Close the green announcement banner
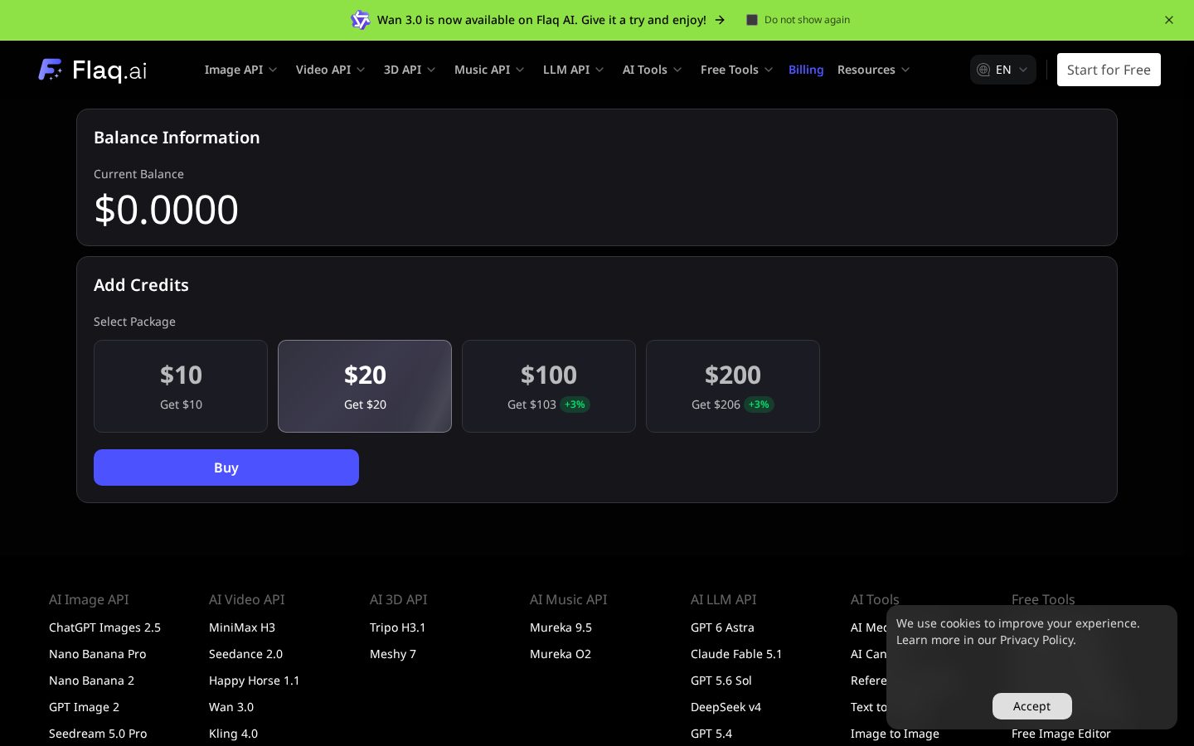 coord(1169,20)
